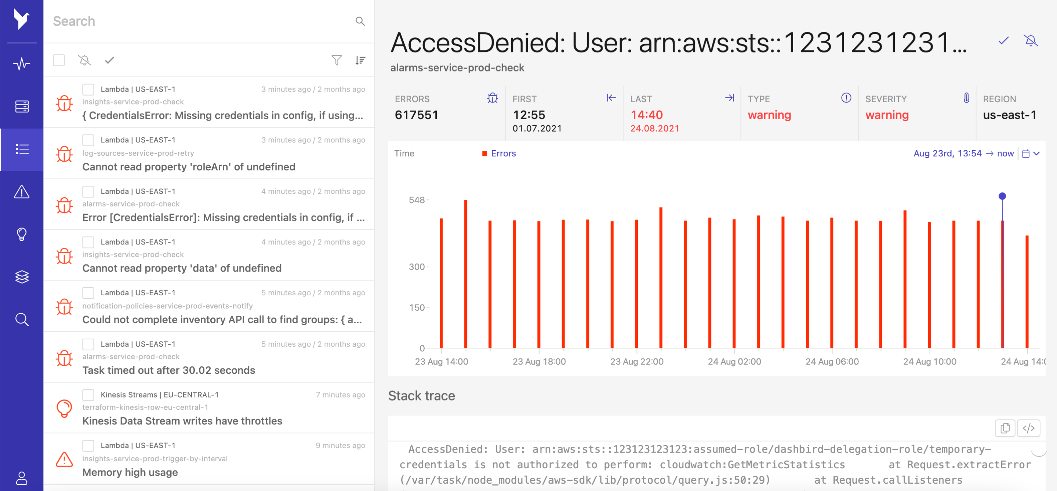Image resolution: width=1057 pixels, height=491 pixels.
Task: Click the copy button in stack trace panel
Action: coord(1005,428)
